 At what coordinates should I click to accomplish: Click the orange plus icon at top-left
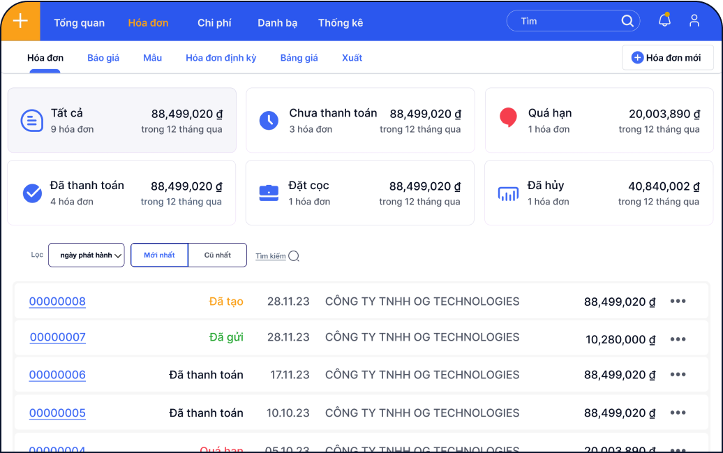[20, 21]
